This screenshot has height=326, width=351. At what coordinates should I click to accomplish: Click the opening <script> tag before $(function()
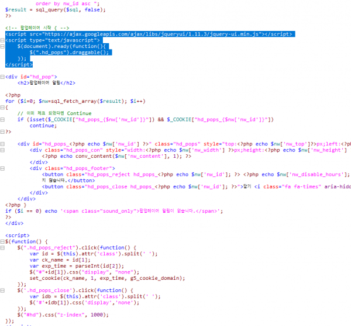point(18,235)
